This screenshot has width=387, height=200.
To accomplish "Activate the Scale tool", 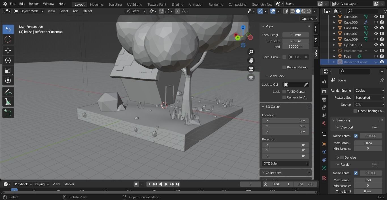I will point(8,70).
